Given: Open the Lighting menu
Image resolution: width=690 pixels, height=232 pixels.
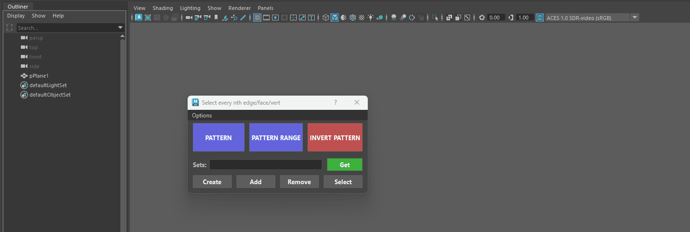Looking at the screenshot, I should [190, 8].
